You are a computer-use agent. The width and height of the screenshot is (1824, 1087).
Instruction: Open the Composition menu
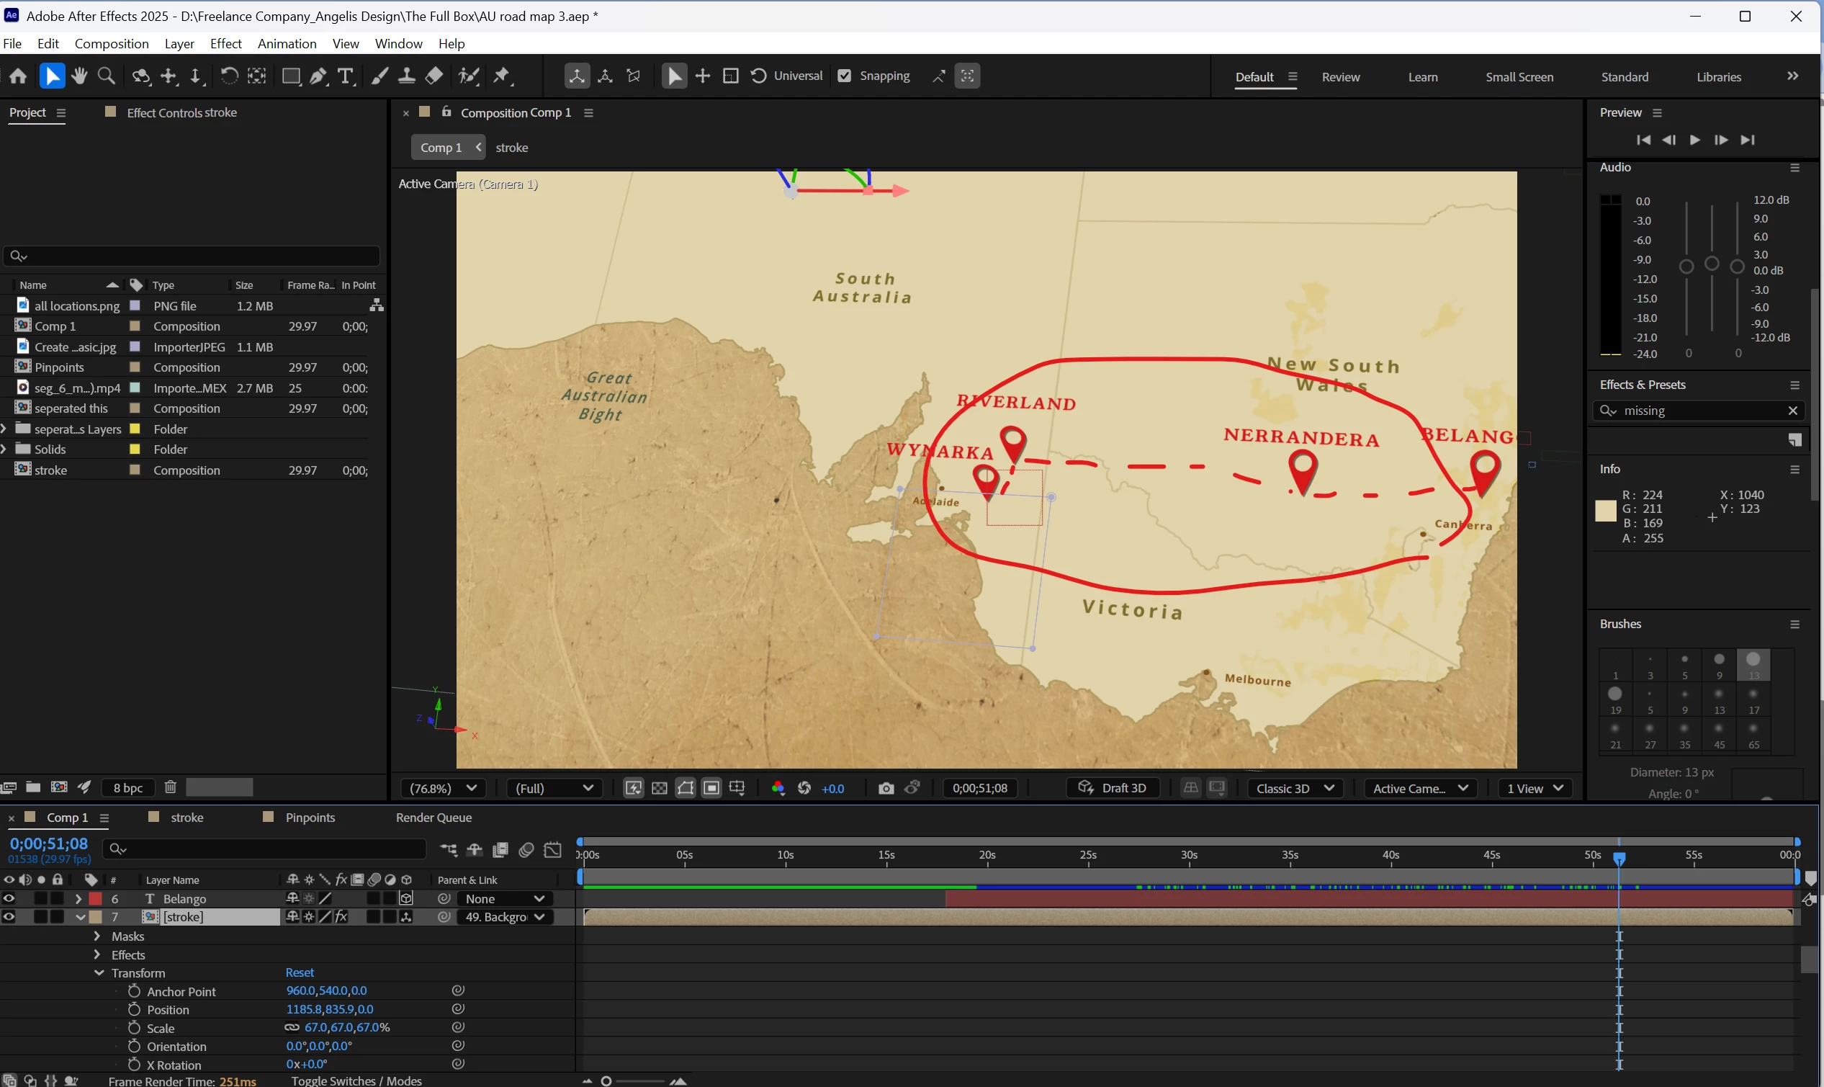coord(112,44)
